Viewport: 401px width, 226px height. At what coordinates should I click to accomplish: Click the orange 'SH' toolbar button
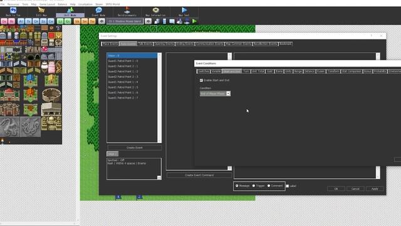tap(85, 21)
